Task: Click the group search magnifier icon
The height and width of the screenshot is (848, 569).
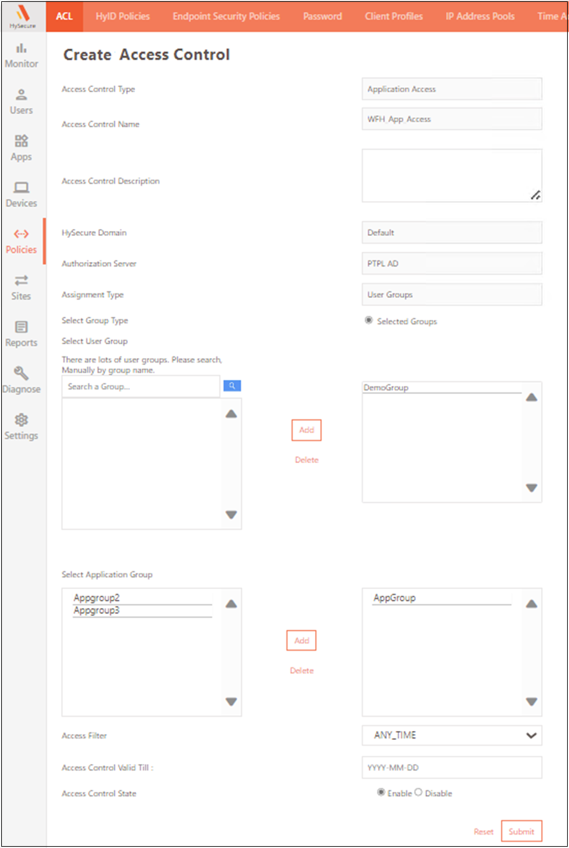Action: [232, 386]
